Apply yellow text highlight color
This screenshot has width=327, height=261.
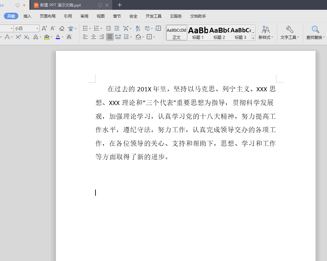47,37
